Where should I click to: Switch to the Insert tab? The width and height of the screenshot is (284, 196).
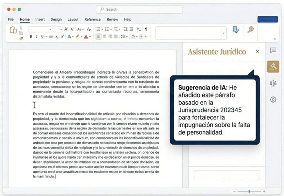click(40, 19)
